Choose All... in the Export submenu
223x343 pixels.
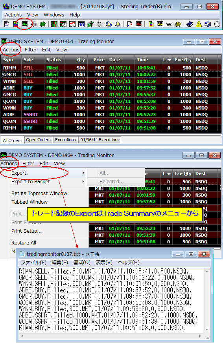104,173
